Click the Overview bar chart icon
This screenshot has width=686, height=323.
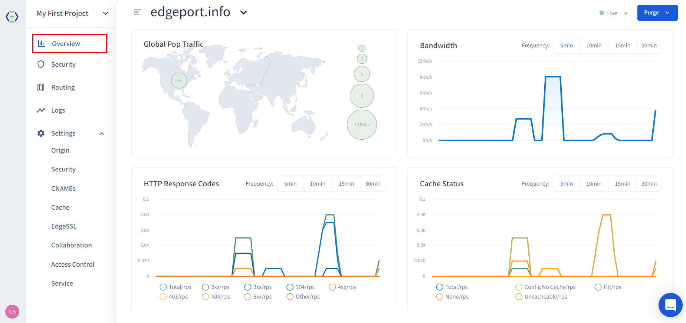pos(42,44)
